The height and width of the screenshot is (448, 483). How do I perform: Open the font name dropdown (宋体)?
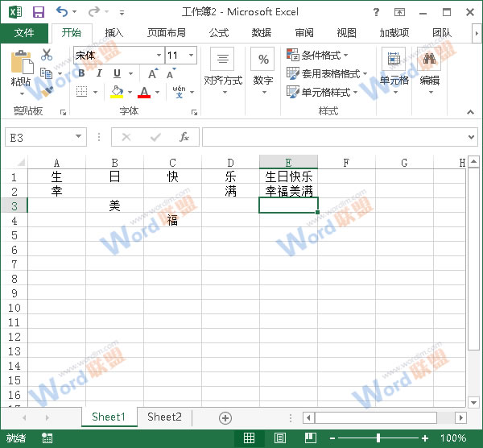[159, 55]
